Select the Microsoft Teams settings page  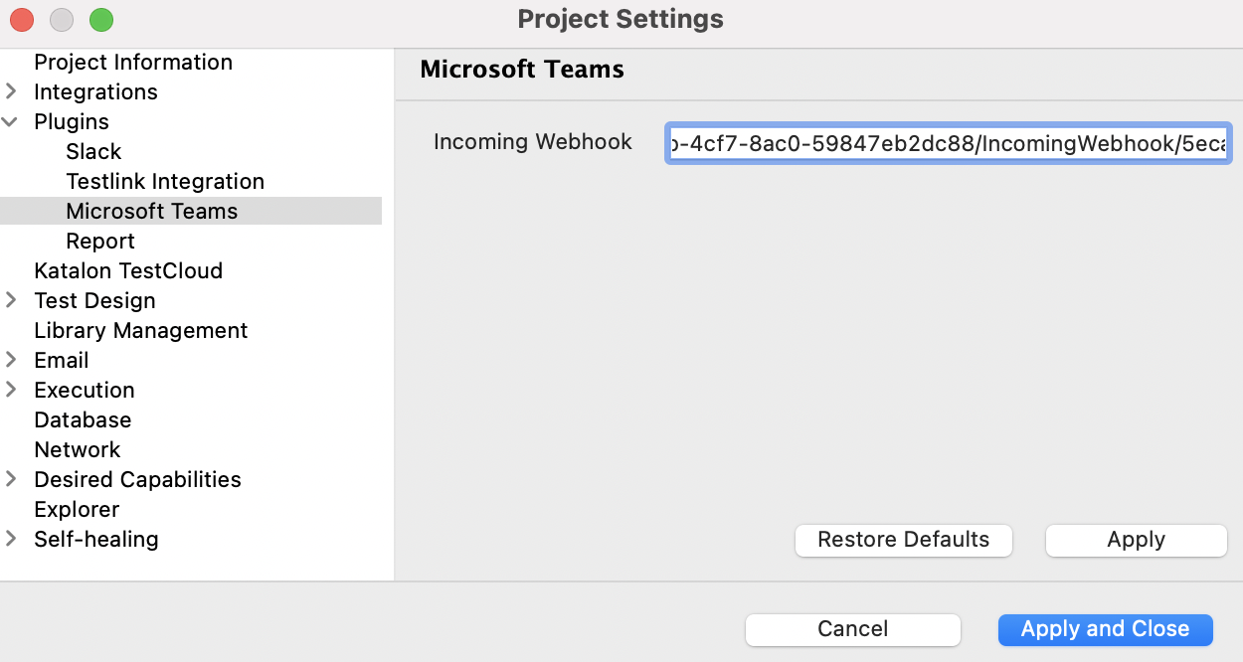click(151, 211)
